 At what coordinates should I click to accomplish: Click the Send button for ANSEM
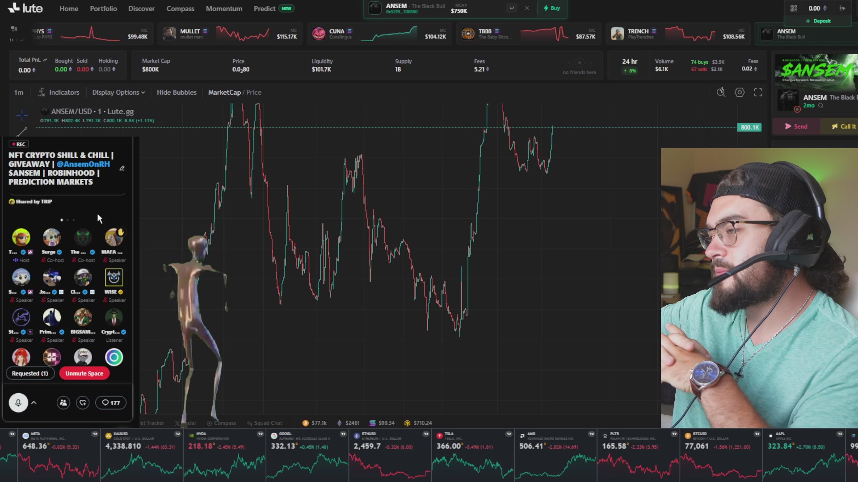(796, 126)
